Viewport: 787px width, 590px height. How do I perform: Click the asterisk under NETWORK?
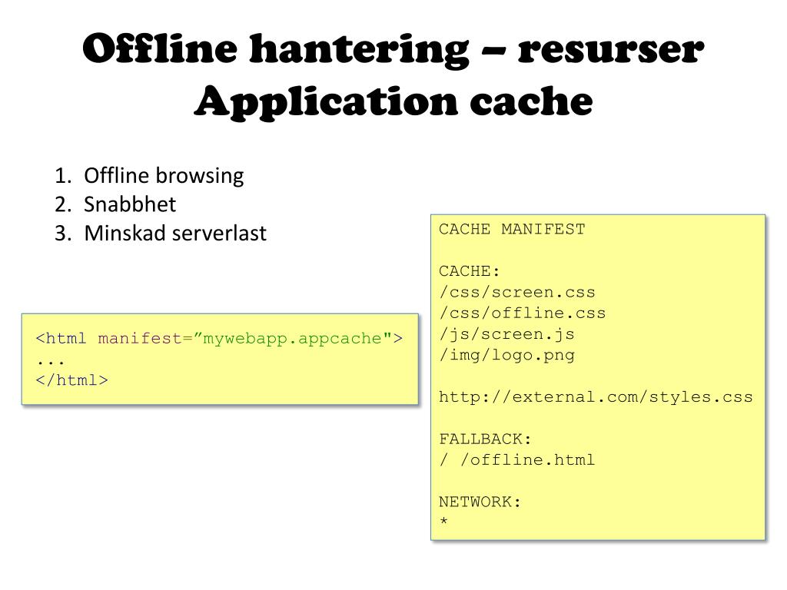click(x=443, y=521)
